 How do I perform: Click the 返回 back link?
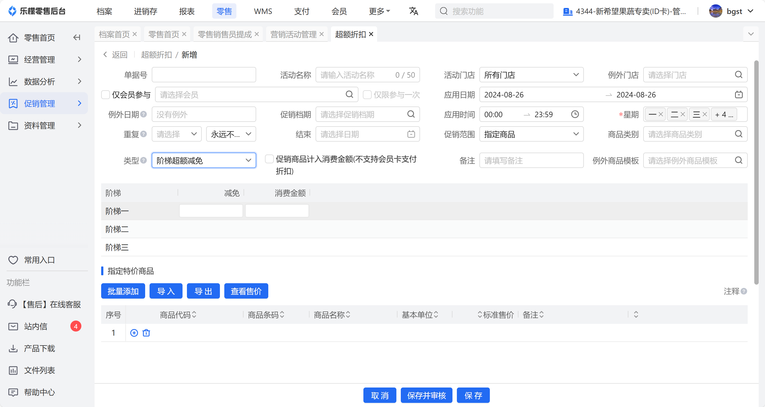115,55
